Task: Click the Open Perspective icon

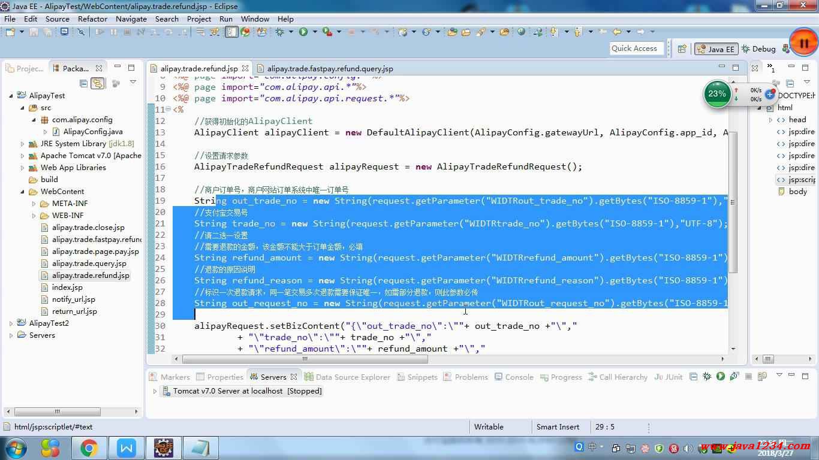Action: click(x=682, y=49)
